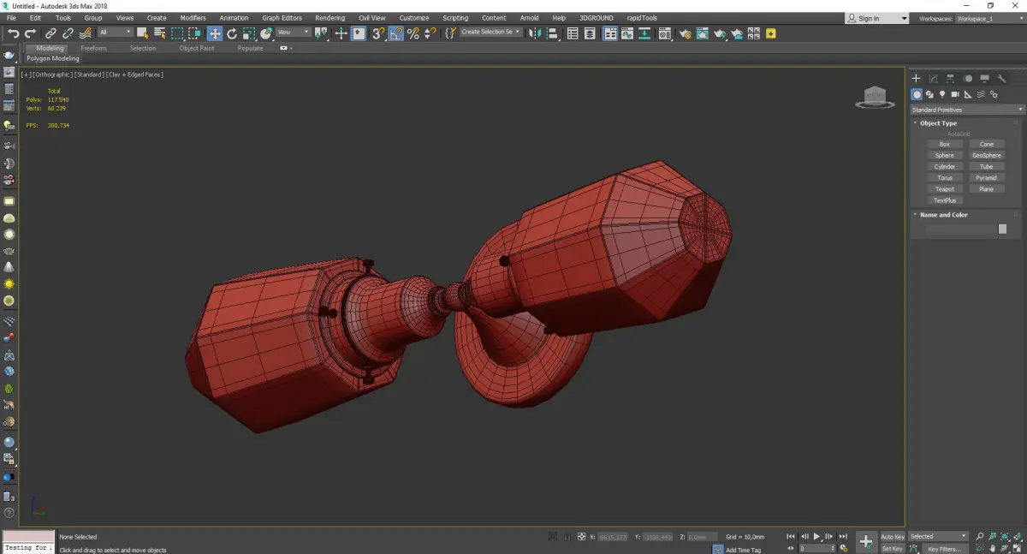Click the Undo arrow in main toolbar
This screenshot has width=1027, height=554.
(14, 33)
